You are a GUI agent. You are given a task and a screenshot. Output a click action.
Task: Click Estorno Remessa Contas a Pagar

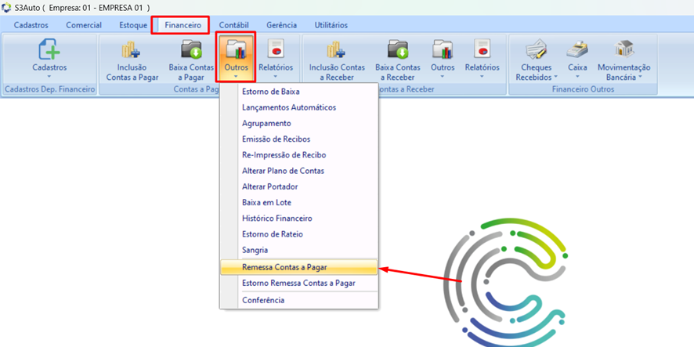click(x=298, y=283)
